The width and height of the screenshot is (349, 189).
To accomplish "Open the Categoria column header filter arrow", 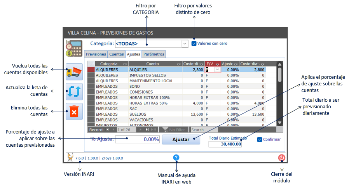I will coord(125,64).
